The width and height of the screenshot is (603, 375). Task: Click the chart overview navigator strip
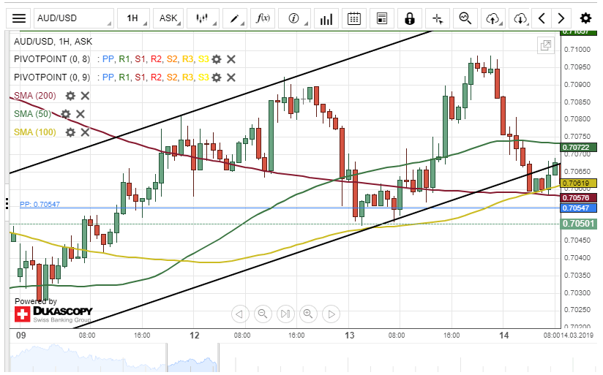tap(293, 357)
